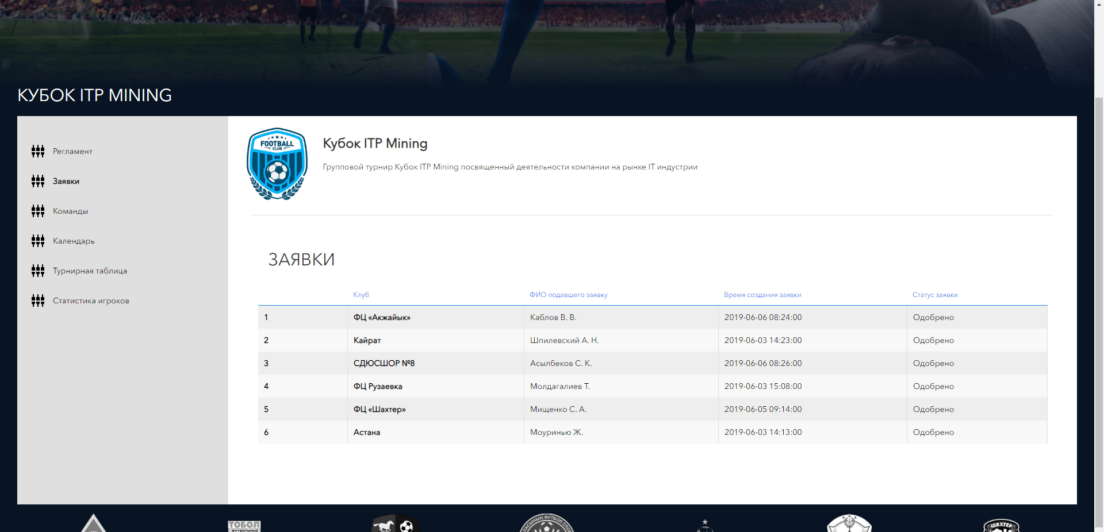This screenshot has width=1104, height=532.
Task: Click the icon beside Статистика игроков
Action: [x=38, y=300]
